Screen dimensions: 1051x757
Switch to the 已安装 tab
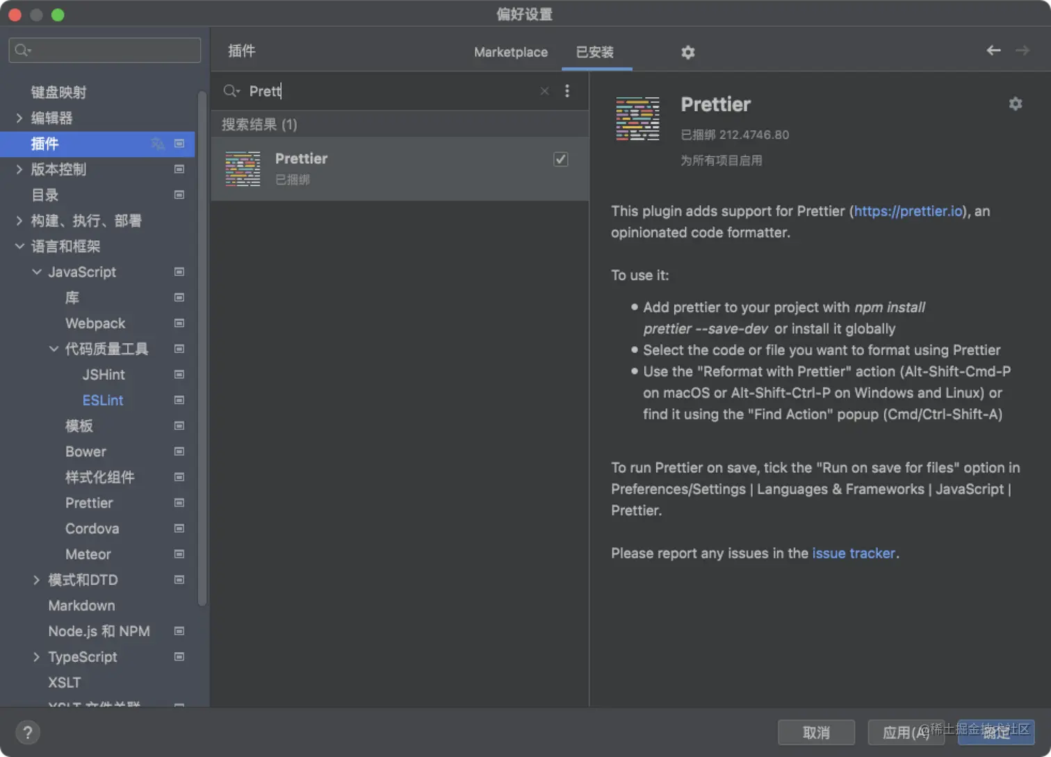click(x=595, y=52)
